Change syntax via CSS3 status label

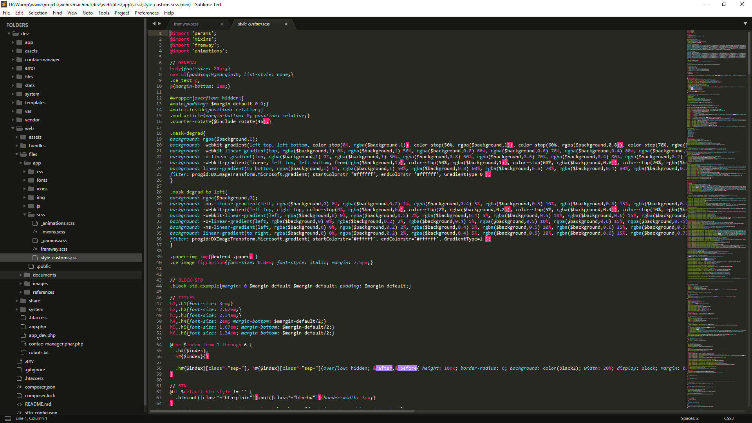point(729,418)
